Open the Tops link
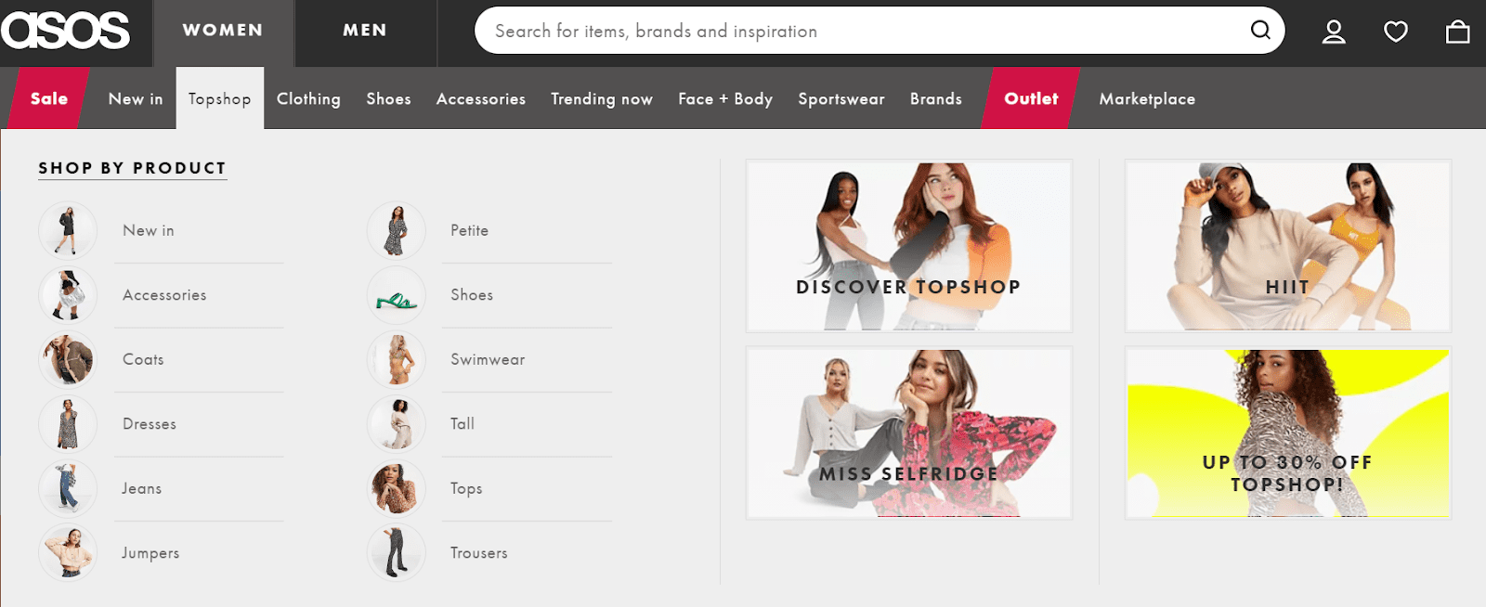The image size is (1486, 607). pos(466,488)
